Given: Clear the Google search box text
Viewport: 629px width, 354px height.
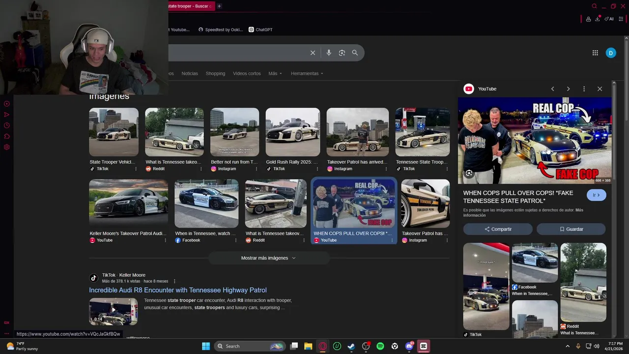Looking at the screenshot, I should (313, 53).
